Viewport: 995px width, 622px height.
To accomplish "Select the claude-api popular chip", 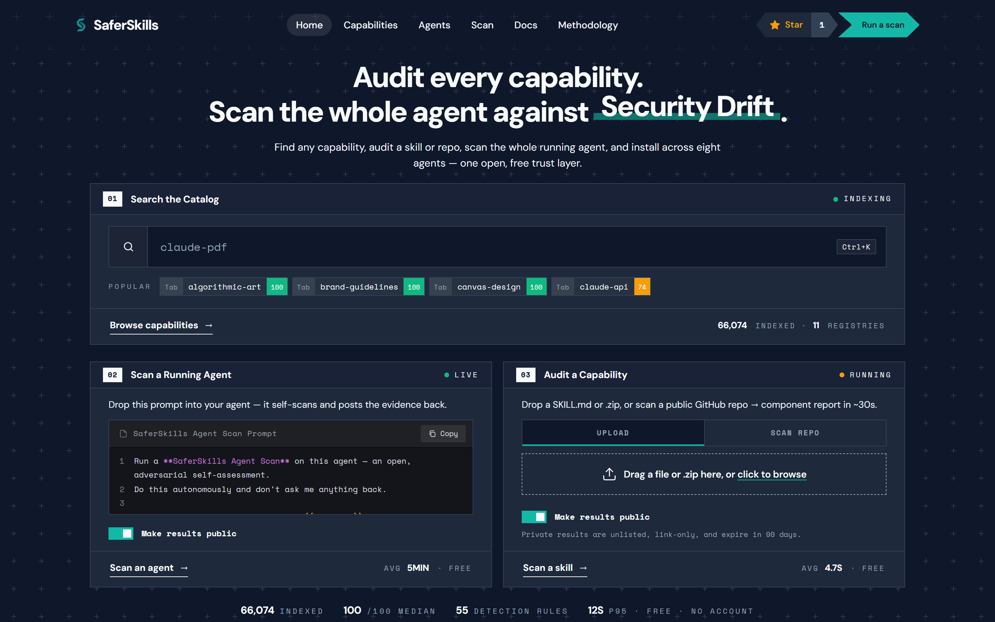I will [601, 287].
